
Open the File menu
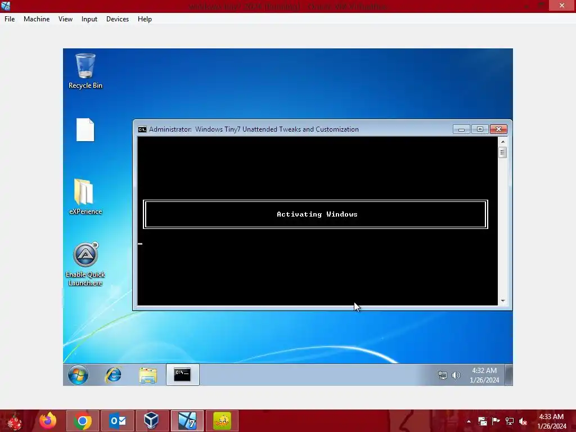(x=10, y=19)
